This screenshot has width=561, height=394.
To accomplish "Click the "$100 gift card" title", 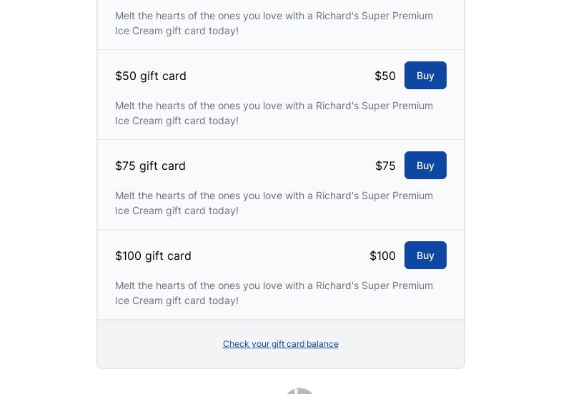I will (x=153, y=256).
